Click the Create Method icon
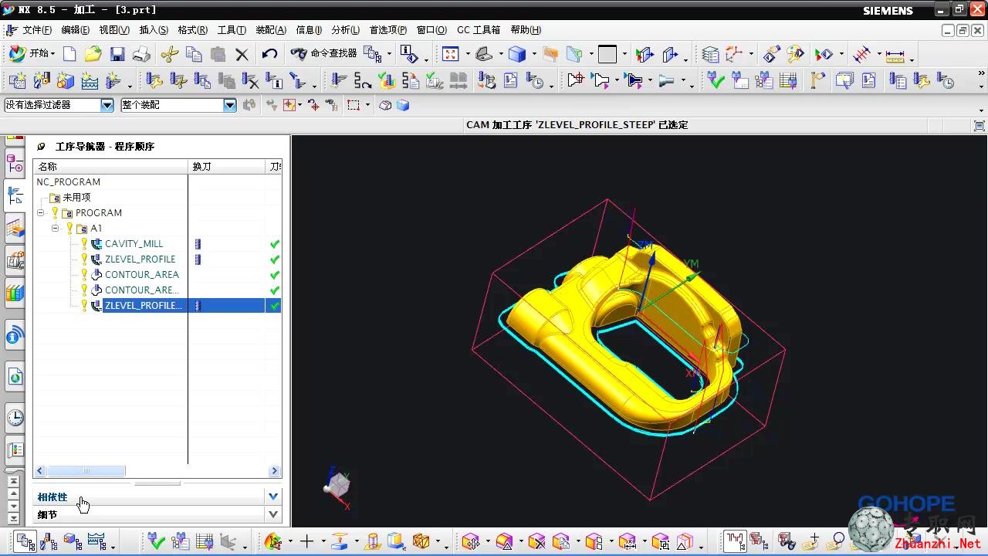Screen dimensions: 988x556 tap(90, 80)
